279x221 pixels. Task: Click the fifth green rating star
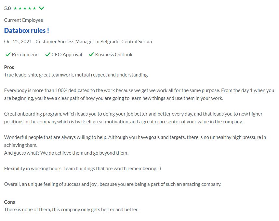tap(34, 8)
